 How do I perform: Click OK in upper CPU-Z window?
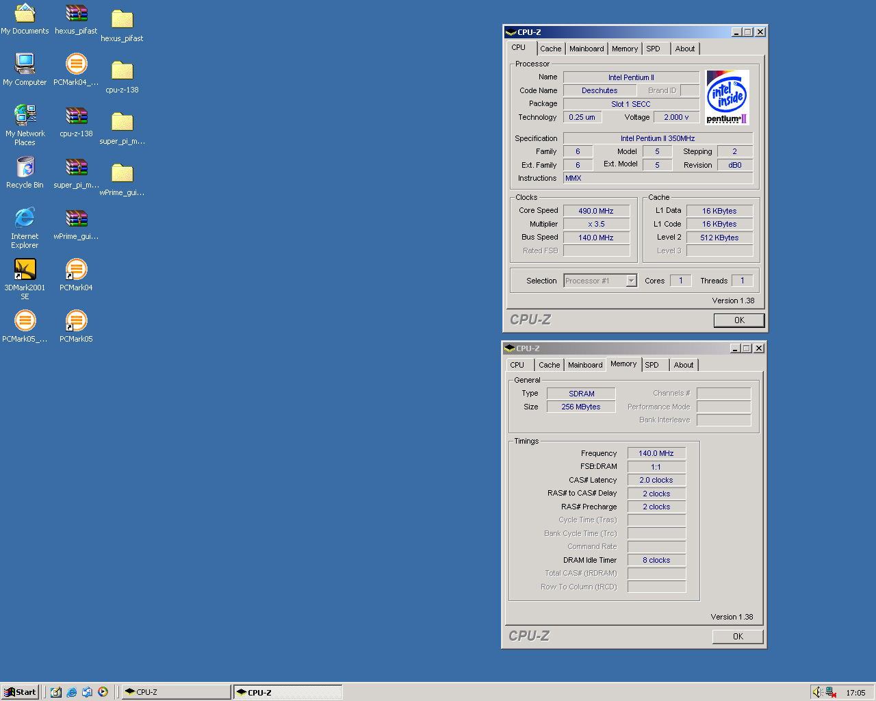[x=739, y=320]
